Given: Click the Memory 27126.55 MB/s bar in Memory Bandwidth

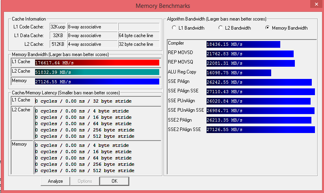Looking at the screenshot, I should click(x=97, y=82).
